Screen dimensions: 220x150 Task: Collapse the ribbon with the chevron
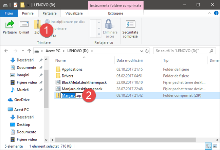pyautogui.click(x=209, y=13)
